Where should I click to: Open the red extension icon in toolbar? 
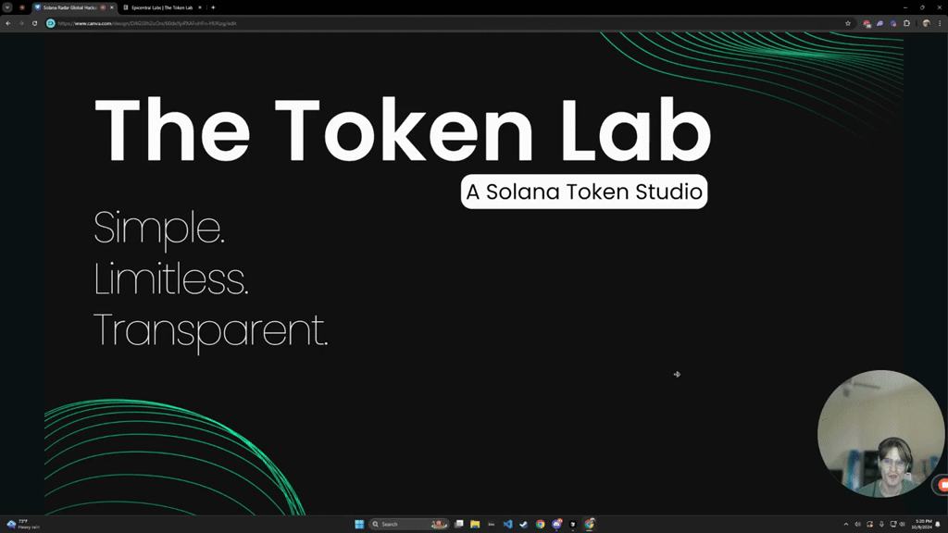click(x=867, y=23)
